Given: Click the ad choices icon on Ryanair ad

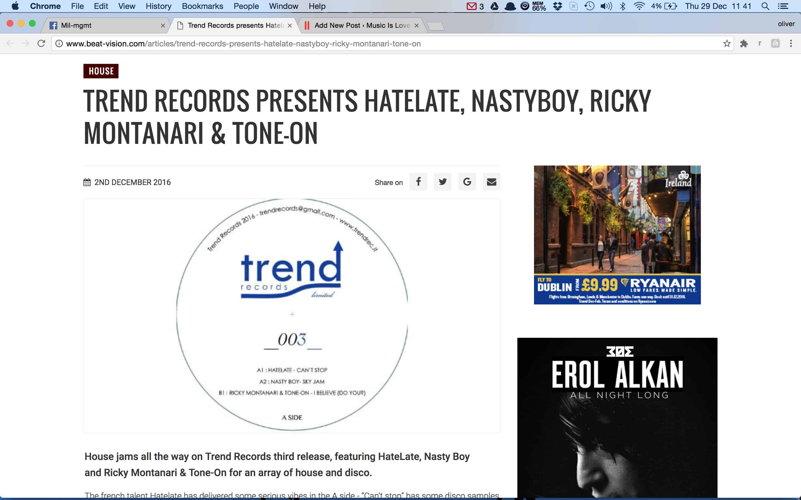Looking at the screenshot, I should click(x=696, y=170).
